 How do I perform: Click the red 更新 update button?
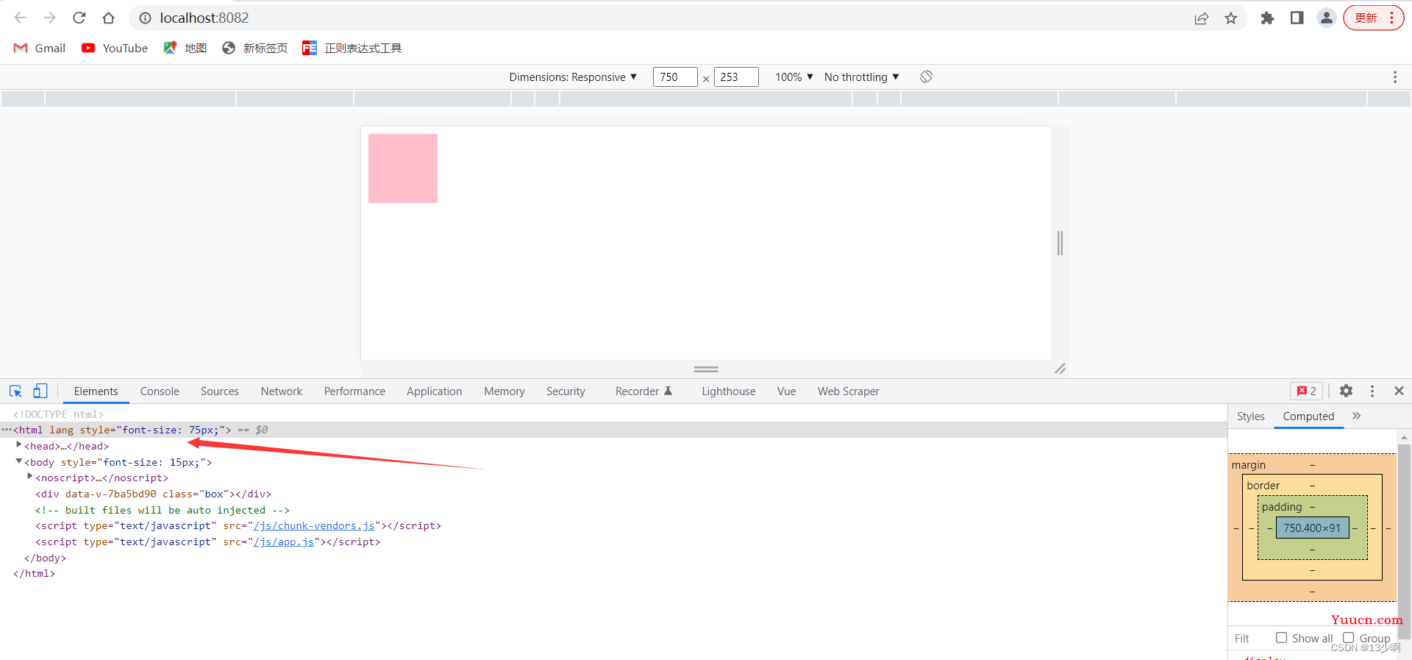pyautogui.click(x=1373, y=18)
